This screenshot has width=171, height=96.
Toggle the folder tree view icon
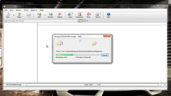pyautogui.click(x=80, y=21)
